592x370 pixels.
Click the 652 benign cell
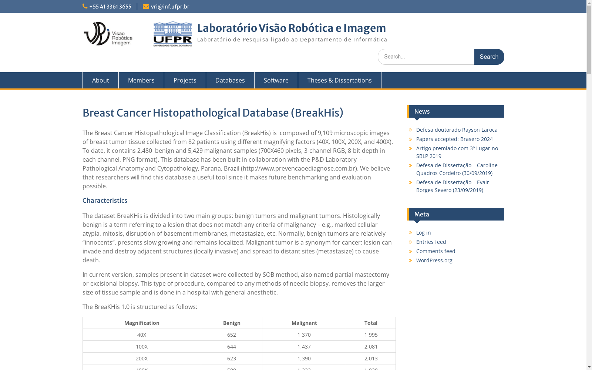pos(232,335)
